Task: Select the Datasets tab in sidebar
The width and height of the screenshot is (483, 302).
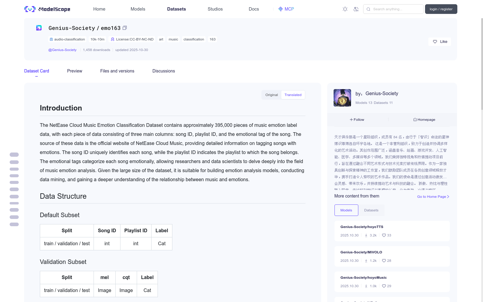Action: click(x=371, y=210)
